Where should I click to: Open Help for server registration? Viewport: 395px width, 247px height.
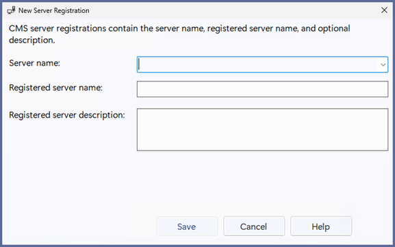(x=320, y=226)
